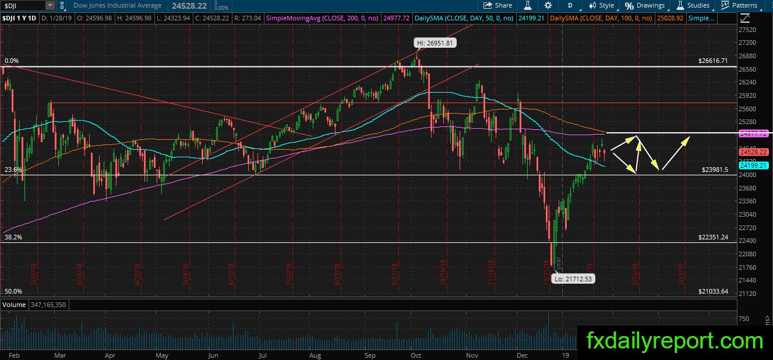Click the 0.0% Fibonacci label

[12, 61]
